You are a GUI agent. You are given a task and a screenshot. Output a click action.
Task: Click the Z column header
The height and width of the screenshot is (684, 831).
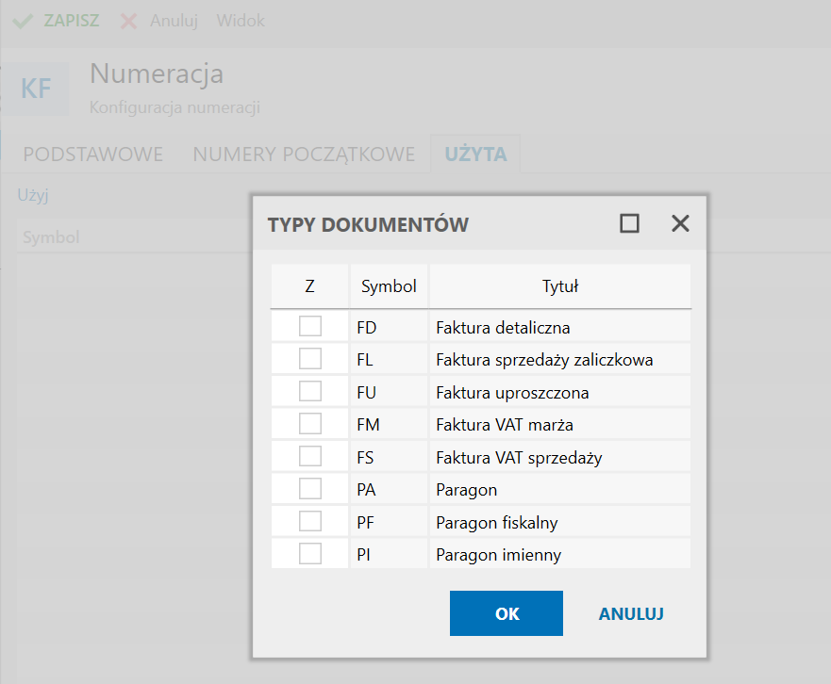(x=310, y=286)
